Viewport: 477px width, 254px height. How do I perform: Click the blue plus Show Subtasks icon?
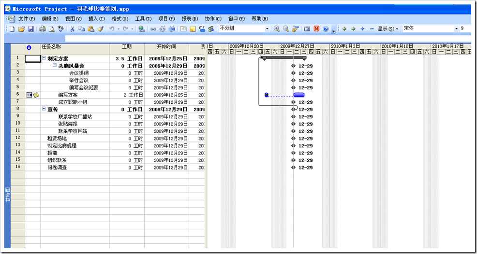point(362,29)
